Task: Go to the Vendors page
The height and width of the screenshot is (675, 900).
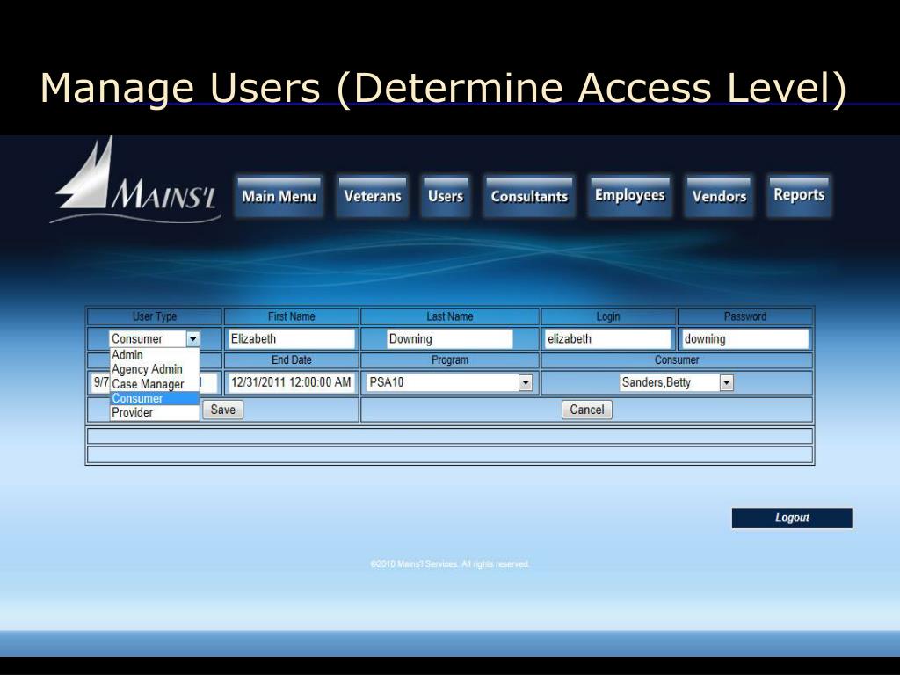Action: pos(719,197)
